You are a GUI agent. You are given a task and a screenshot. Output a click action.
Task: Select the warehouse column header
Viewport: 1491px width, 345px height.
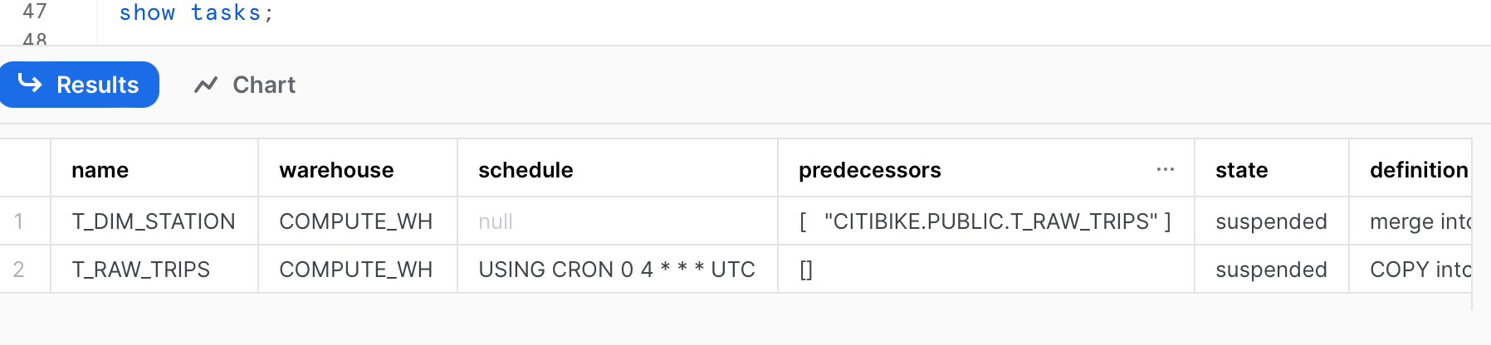coord(358,169)
